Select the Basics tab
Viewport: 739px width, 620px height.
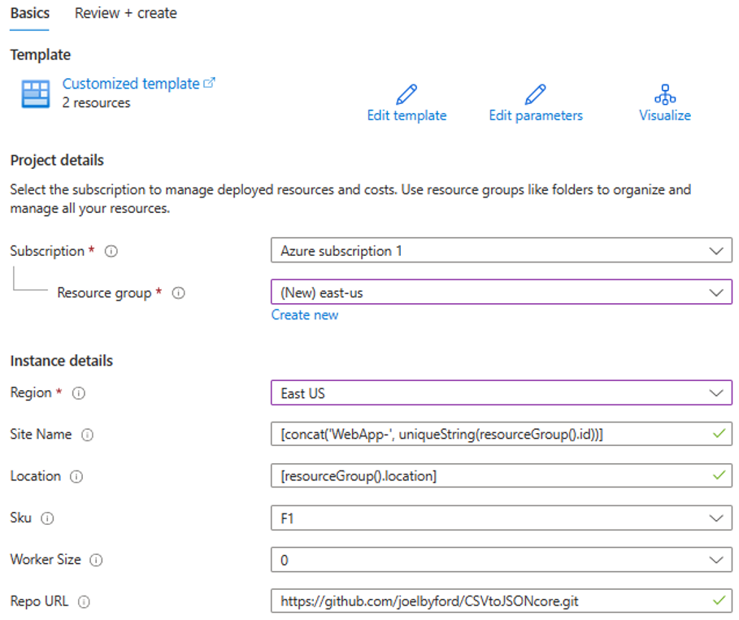[x=30, y=13]
